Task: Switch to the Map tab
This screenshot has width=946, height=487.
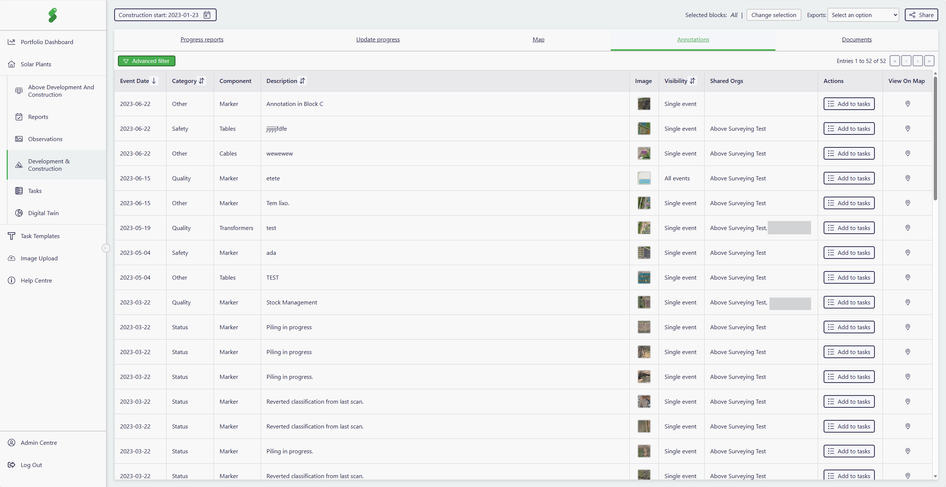Action: tap(538, 40)
